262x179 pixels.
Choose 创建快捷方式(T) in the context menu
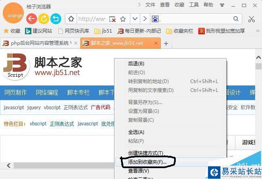pyautogui.click(x=171, y=153)
